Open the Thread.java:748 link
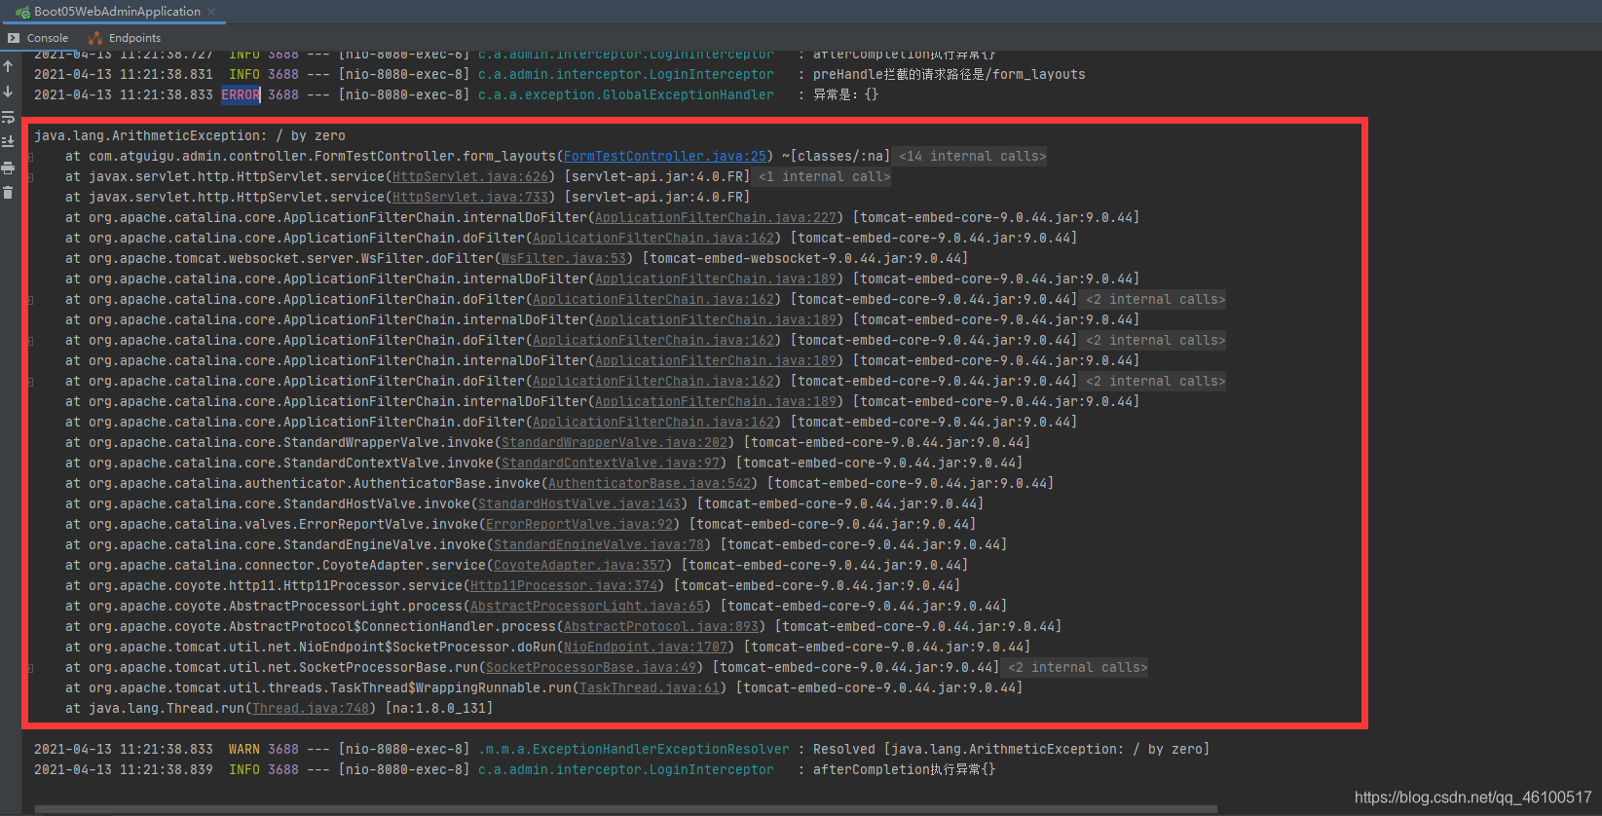The height and width of the screenshot is (816, 1602). click(311, 708)
